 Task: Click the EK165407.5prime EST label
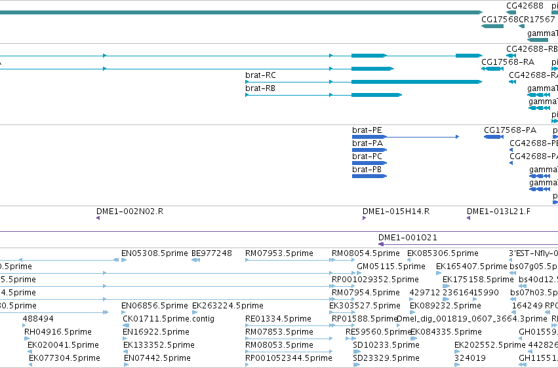coord(471,267)
